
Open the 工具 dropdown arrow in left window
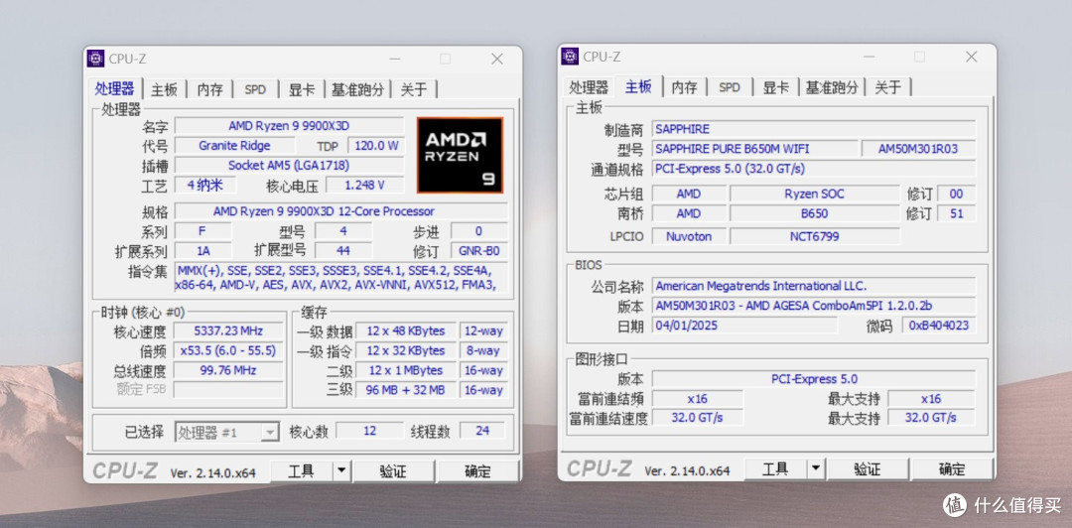(341, 470)
